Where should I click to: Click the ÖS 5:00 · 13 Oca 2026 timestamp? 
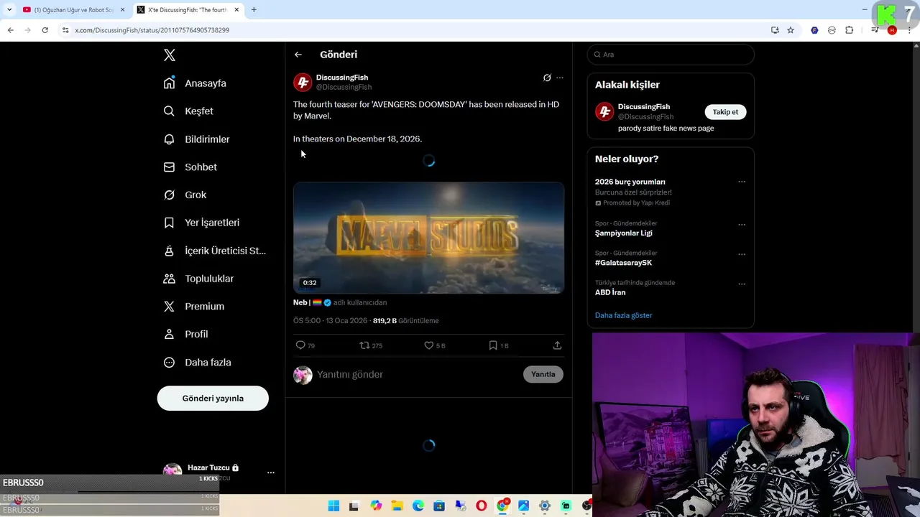[x=330, y=321]
